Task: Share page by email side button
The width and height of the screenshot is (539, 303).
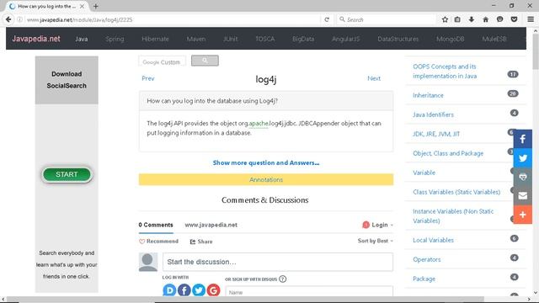Action: (522, 196)
